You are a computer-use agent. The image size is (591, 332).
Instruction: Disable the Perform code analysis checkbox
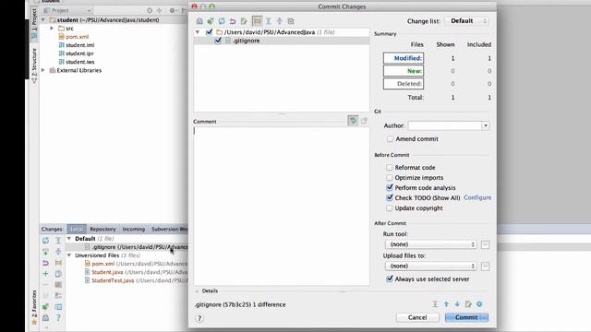coord(390,187)
